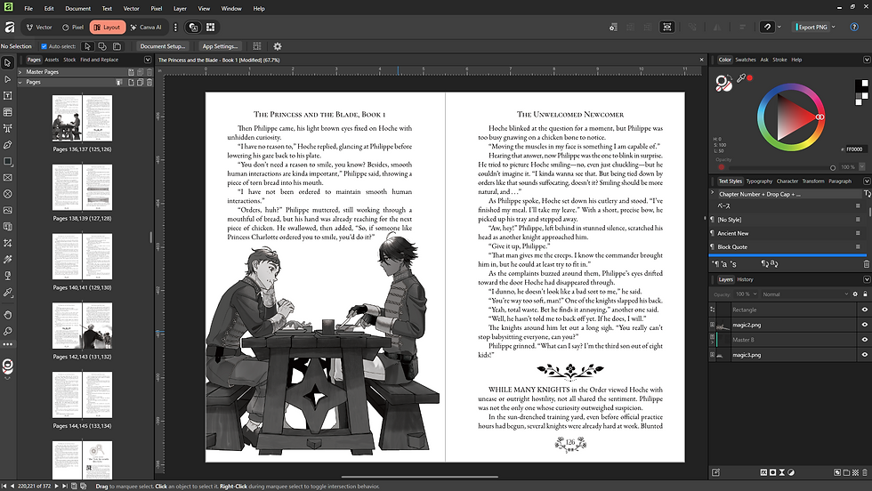
Task: Open the Find and Replace tab
Action: 99,60
